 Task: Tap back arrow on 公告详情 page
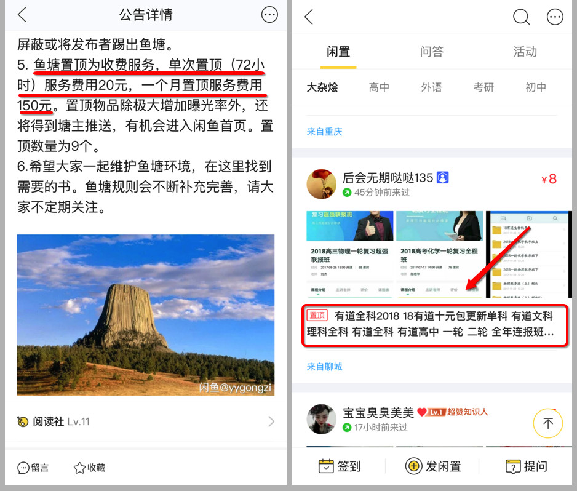click(22, 15)
